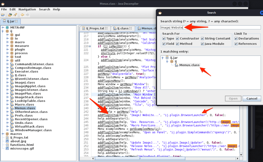Click the Back navigation arrow
263x162 pixels.
(22, 15)
